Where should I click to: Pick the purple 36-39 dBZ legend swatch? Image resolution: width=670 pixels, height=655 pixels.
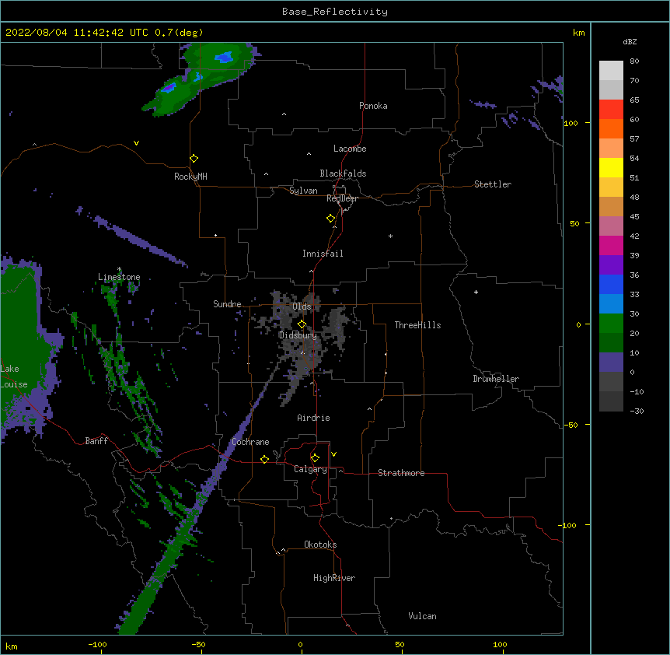[611, 265]
